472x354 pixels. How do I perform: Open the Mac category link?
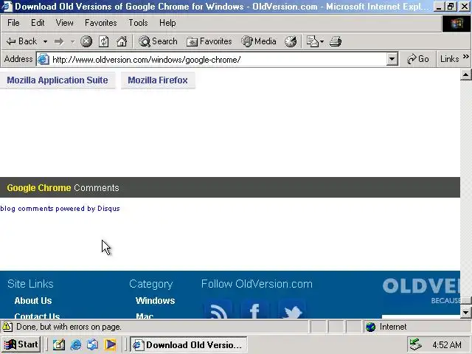(x=145, y=316)
